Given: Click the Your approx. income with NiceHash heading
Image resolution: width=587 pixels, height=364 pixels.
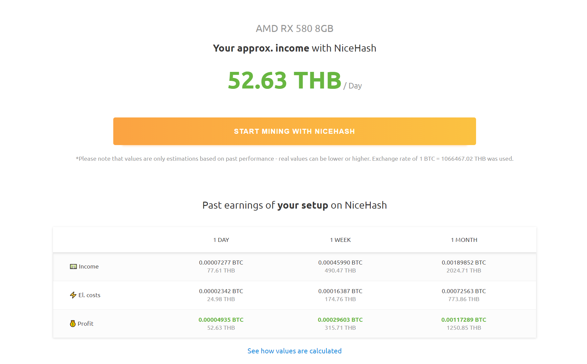Looking at the screenshot, I should [x=294, y=48].
